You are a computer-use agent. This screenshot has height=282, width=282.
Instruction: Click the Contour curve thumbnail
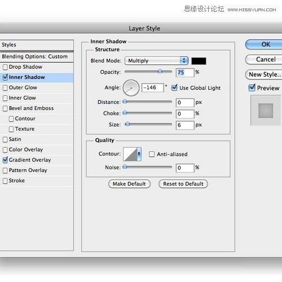click(x=130, y=154)
